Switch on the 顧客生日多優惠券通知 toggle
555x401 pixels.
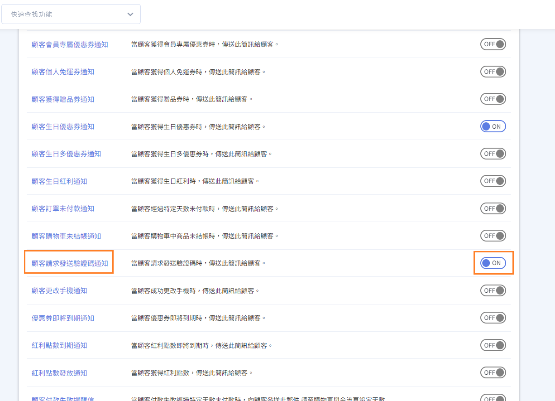point(493,154)
